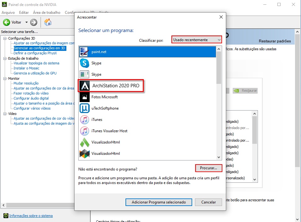The image size is (301, 222).
Task: Pick the uTechSoftphone icon
Action: coord(85,108)
